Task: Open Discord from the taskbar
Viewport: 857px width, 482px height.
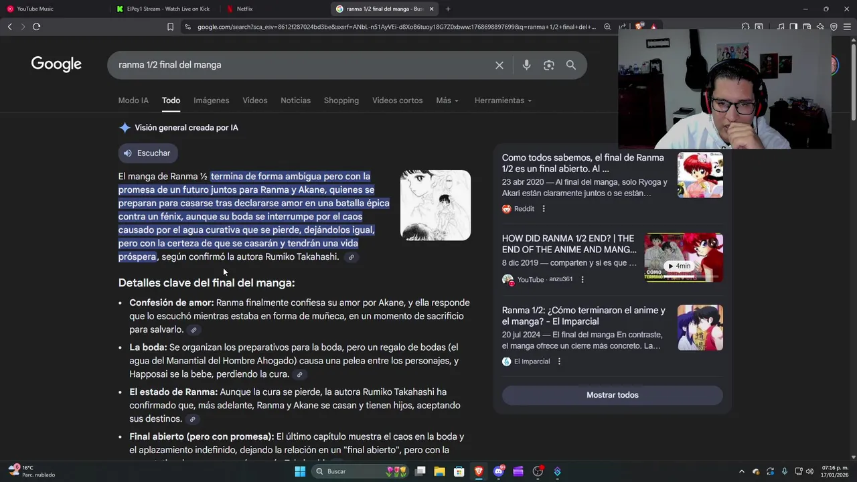Action: (499, 471)
